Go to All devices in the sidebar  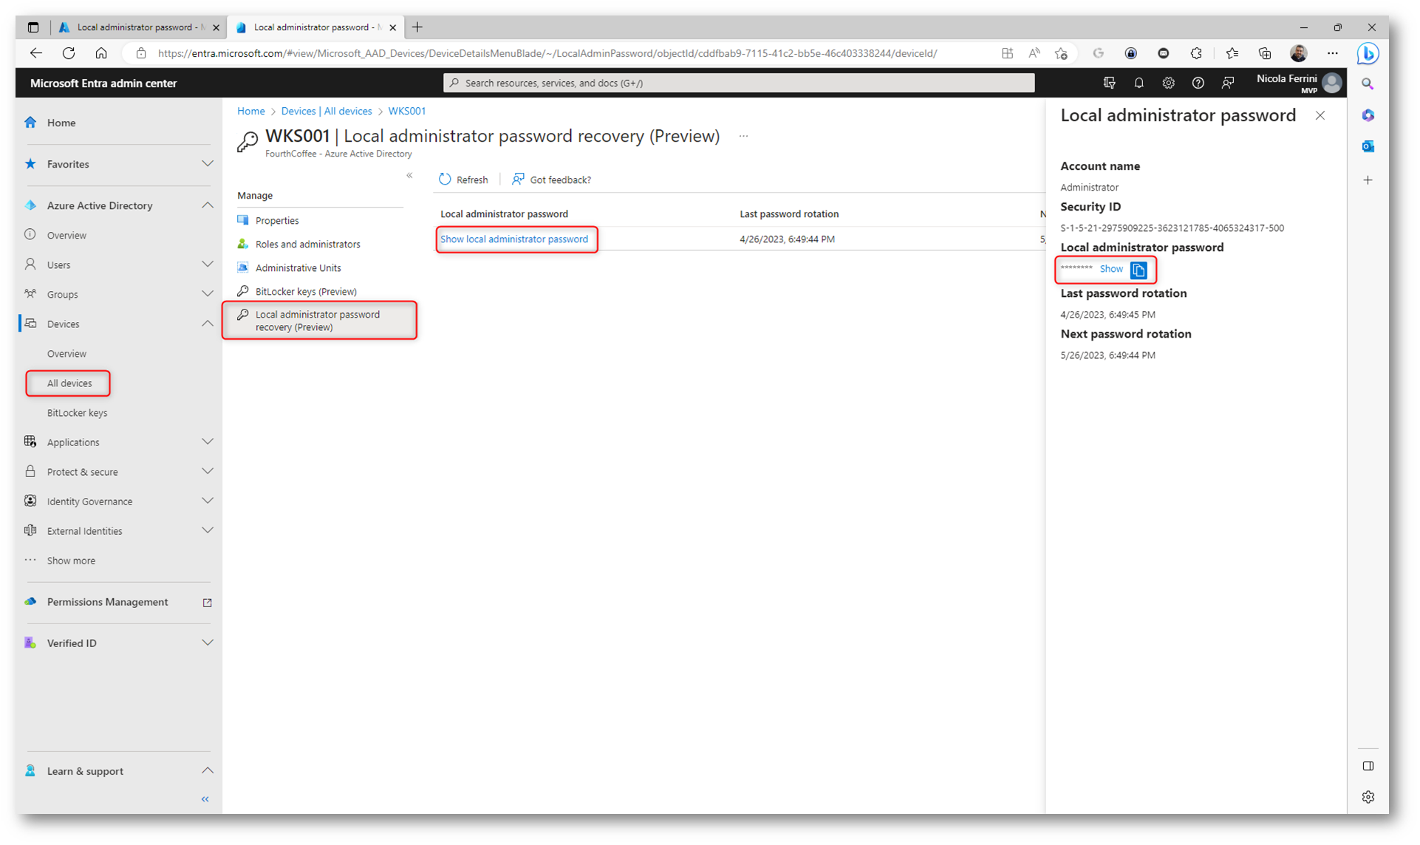[x=69, y=383]
